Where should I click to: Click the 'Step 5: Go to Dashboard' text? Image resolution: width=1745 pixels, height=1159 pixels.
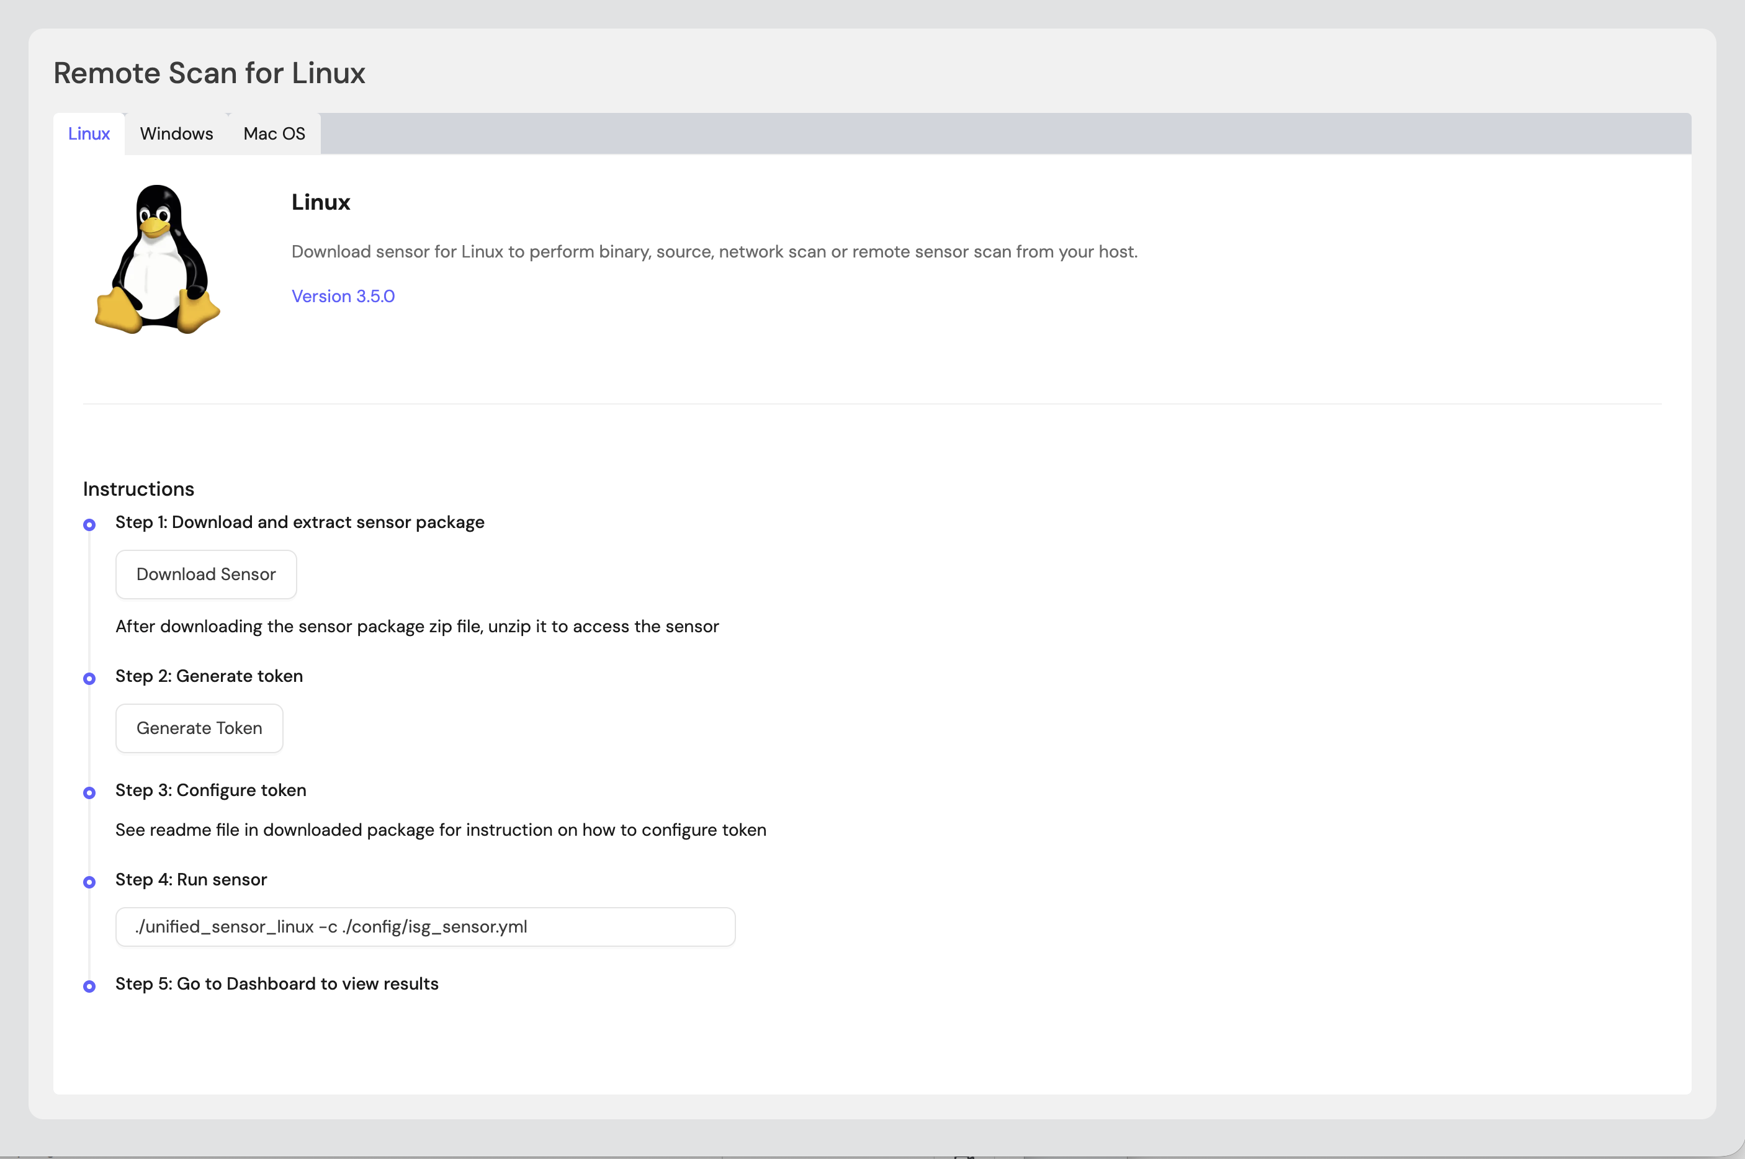(276, 984)
